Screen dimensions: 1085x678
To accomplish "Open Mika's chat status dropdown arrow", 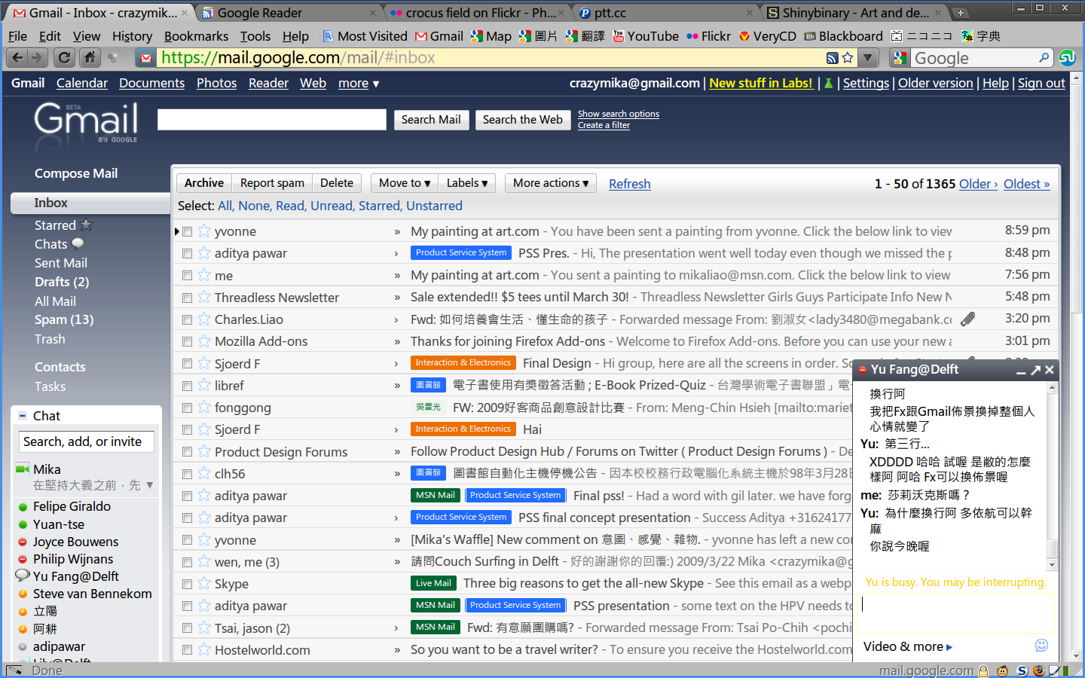I will tap(149, 485).
